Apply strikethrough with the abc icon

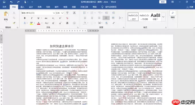click(x=46, y=18)
